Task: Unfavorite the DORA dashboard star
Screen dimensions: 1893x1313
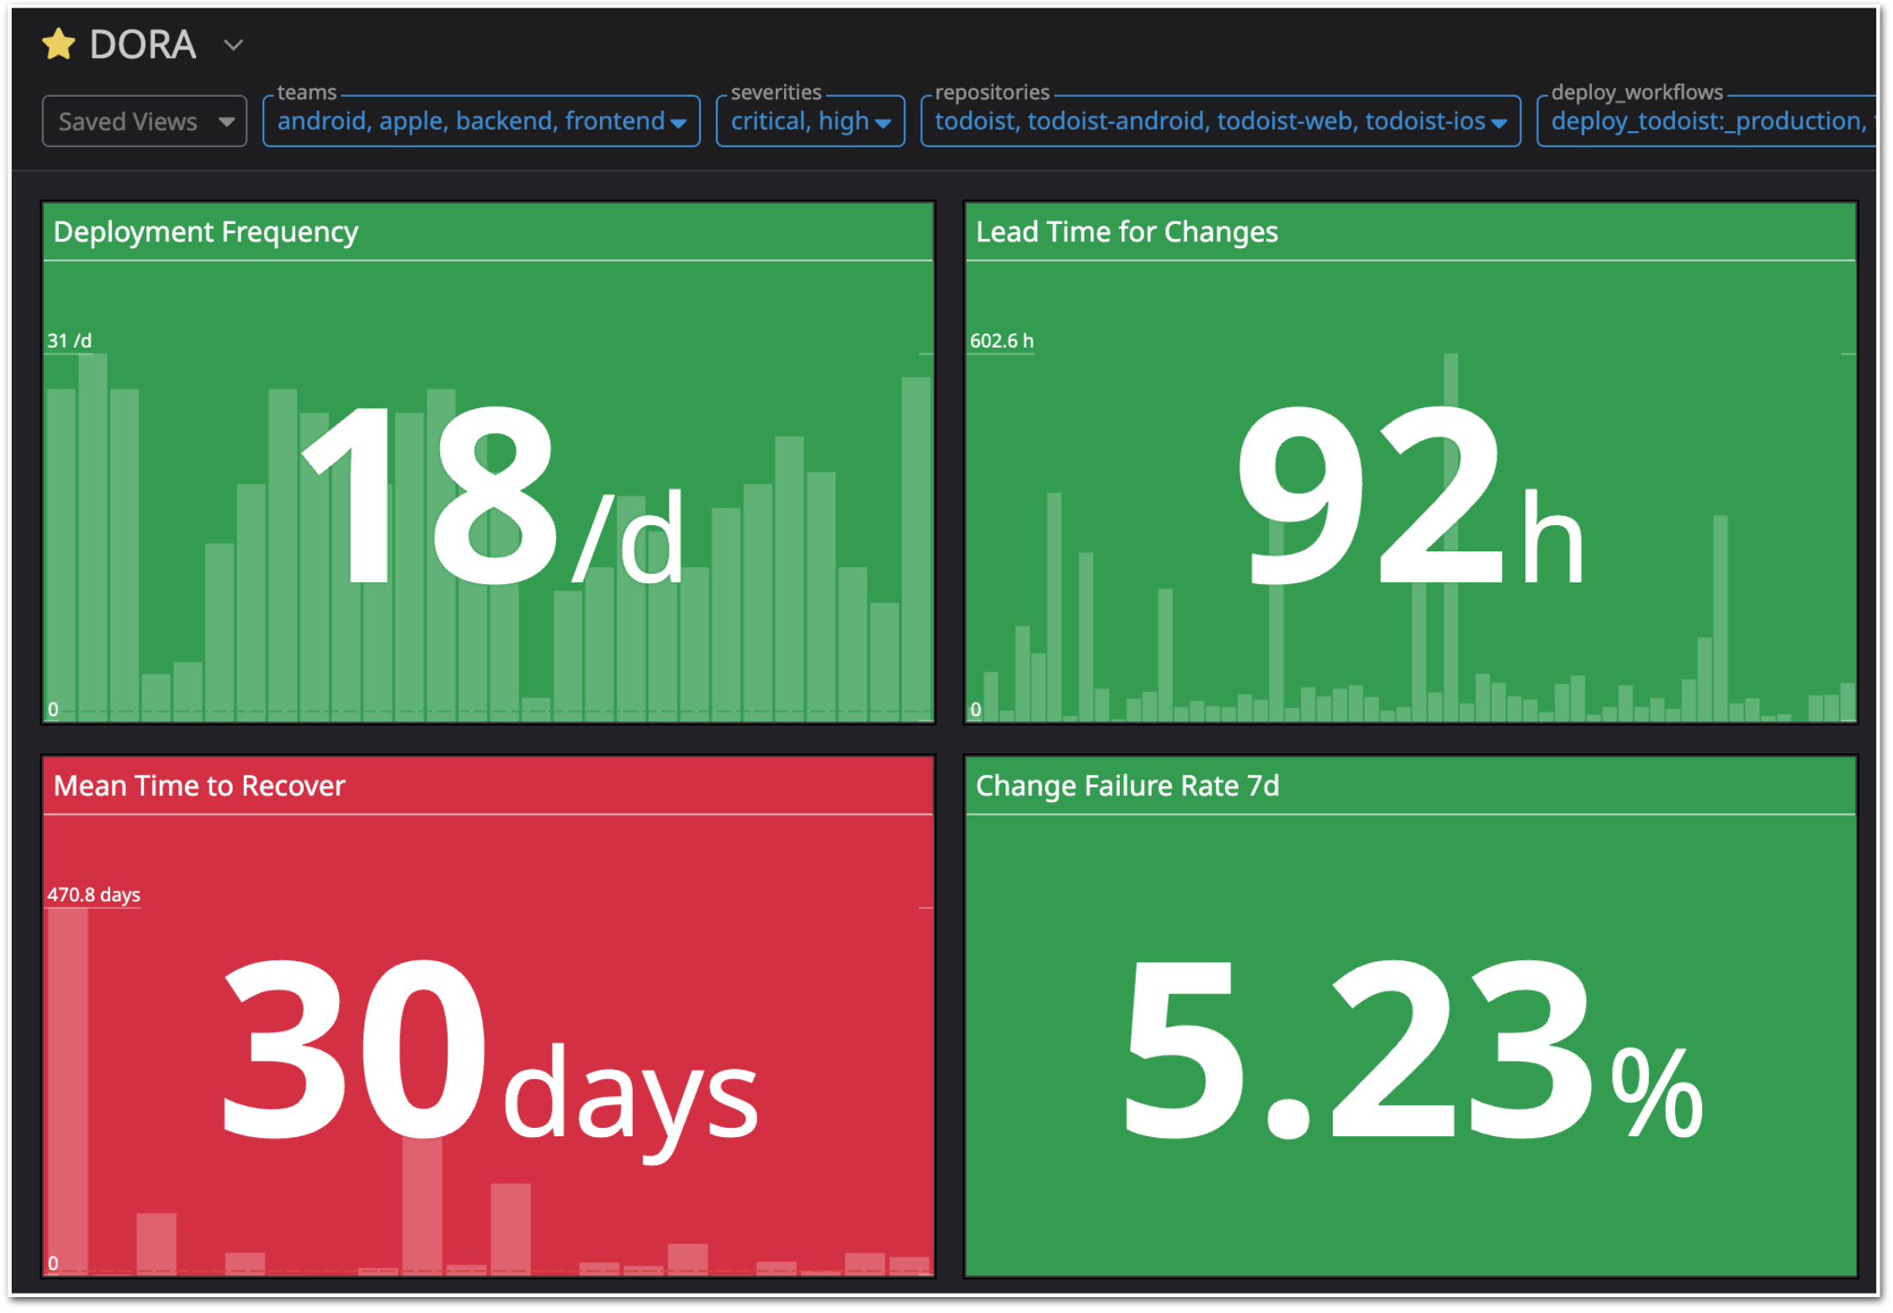Action: point(59,44)
